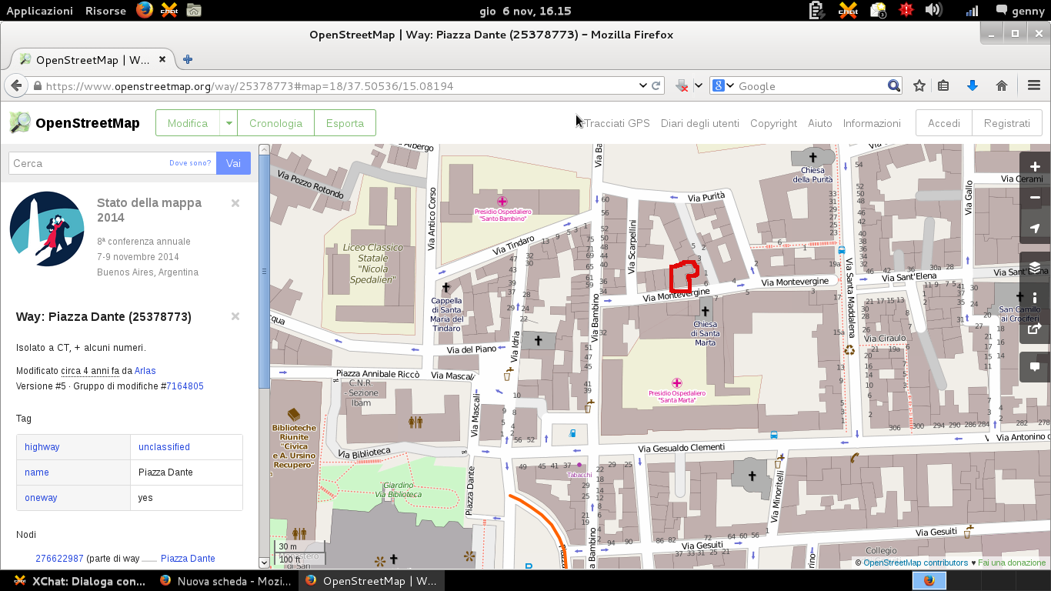The height and width of the screenshot is (591, 1051).
Task: Open the oneway tag key link
Action: pos(41,498)
